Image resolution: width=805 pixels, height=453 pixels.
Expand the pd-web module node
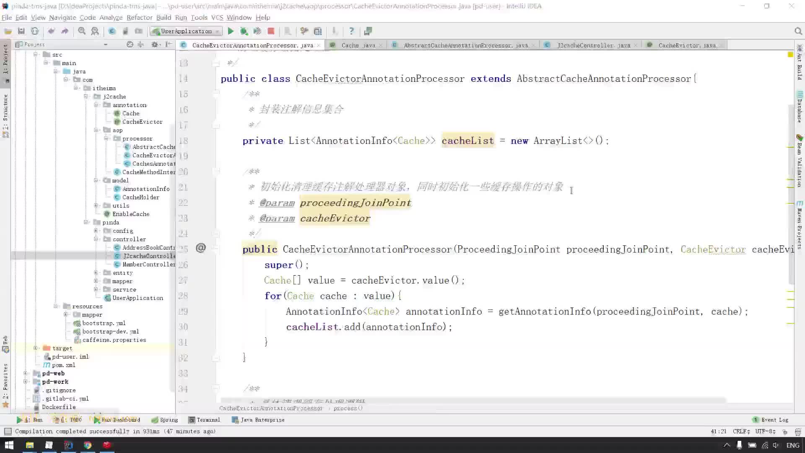[x=26, y=373]
